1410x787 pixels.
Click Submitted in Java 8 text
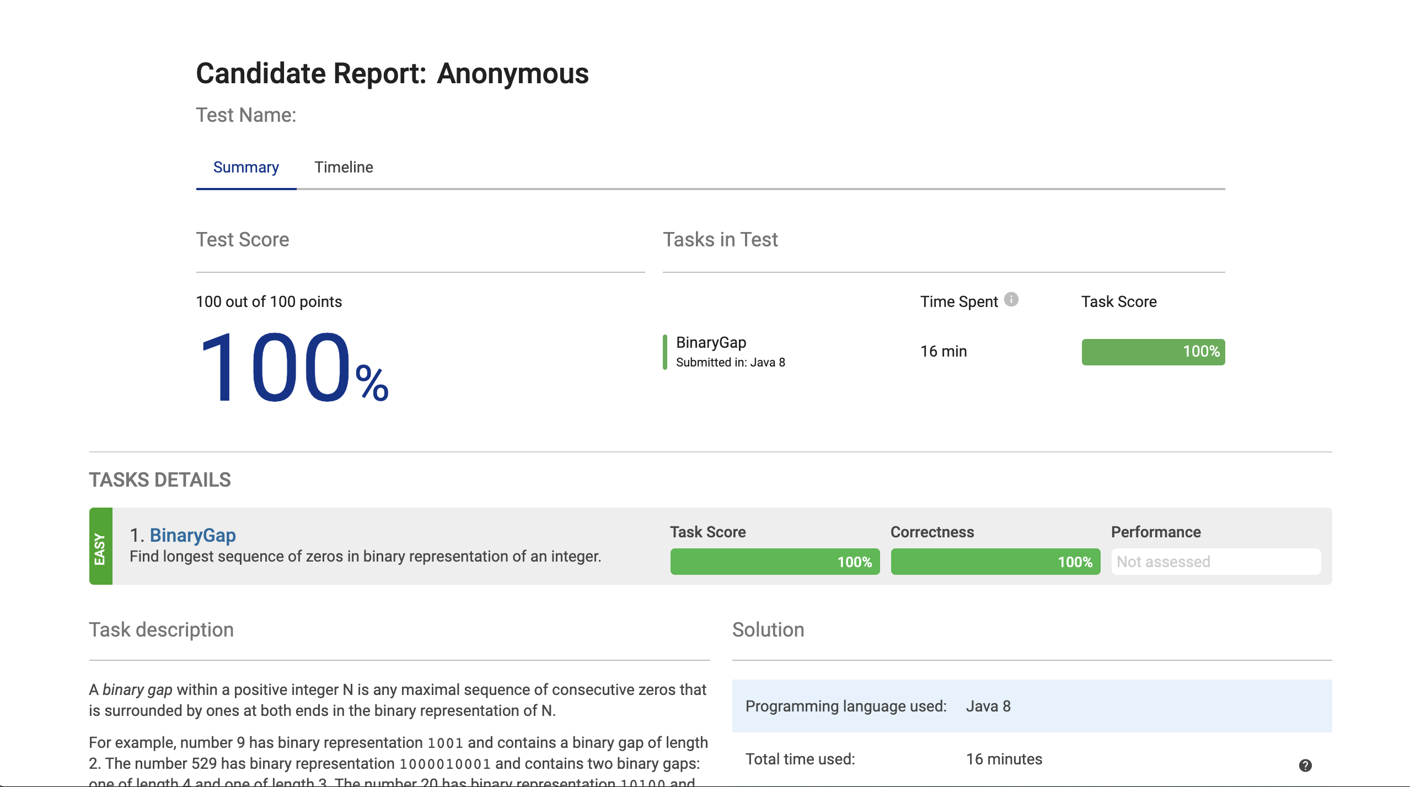[x=730, y=362]
